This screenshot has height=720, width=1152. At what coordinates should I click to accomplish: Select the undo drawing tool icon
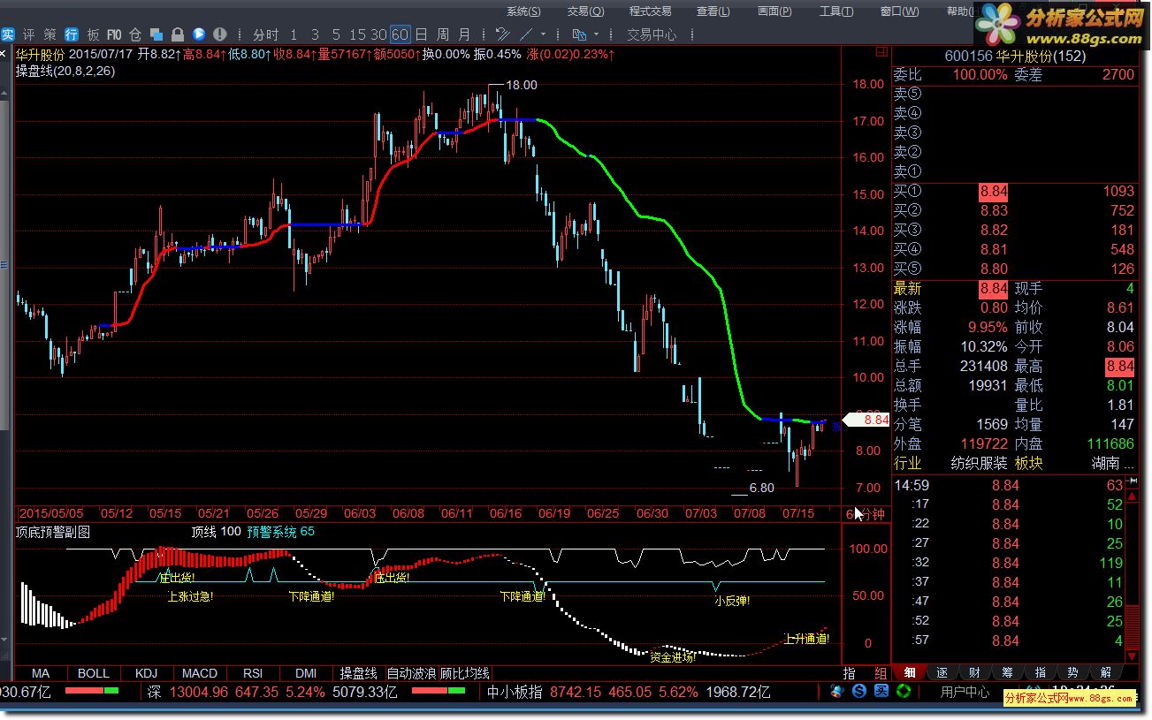(x=503, y=34)
